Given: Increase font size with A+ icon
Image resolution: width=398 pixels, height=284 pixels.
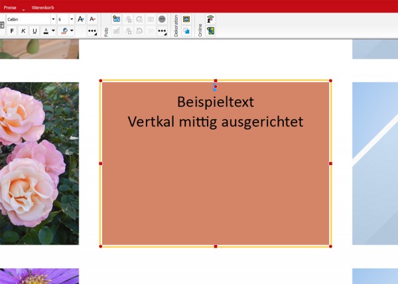Looking at the screenshot, I should tap(81, 19).
